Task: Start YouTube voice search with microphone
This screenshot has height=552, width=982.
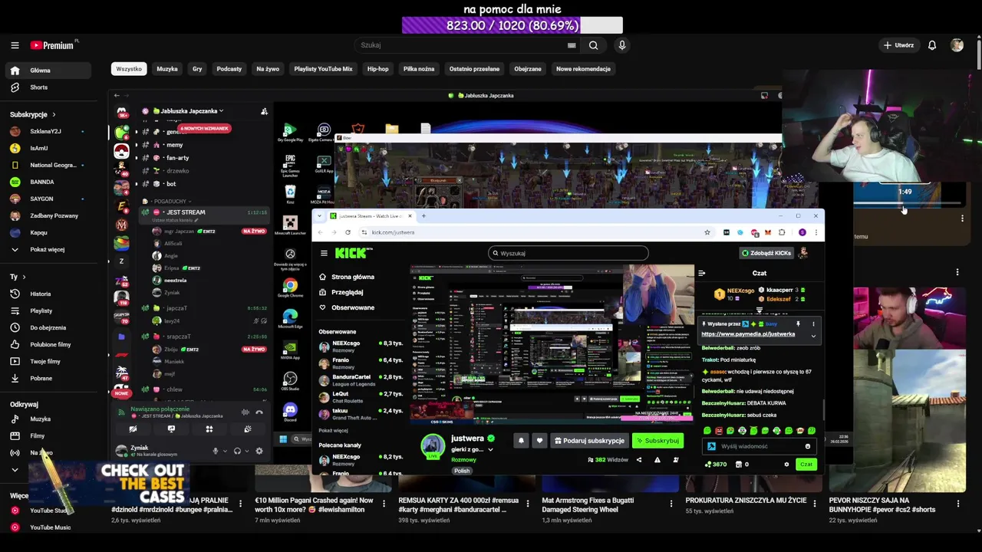Action: click(622, 45)
